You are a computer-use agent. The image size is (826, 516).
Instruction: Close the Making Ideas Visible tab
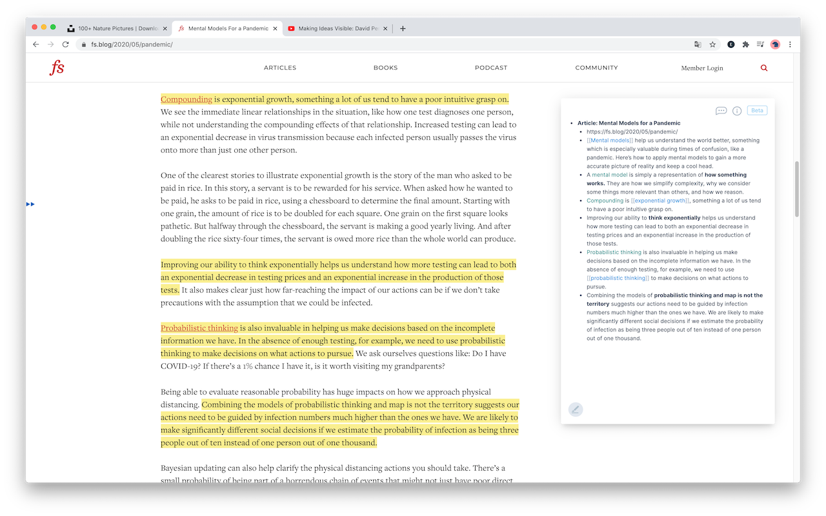point(386,28)
